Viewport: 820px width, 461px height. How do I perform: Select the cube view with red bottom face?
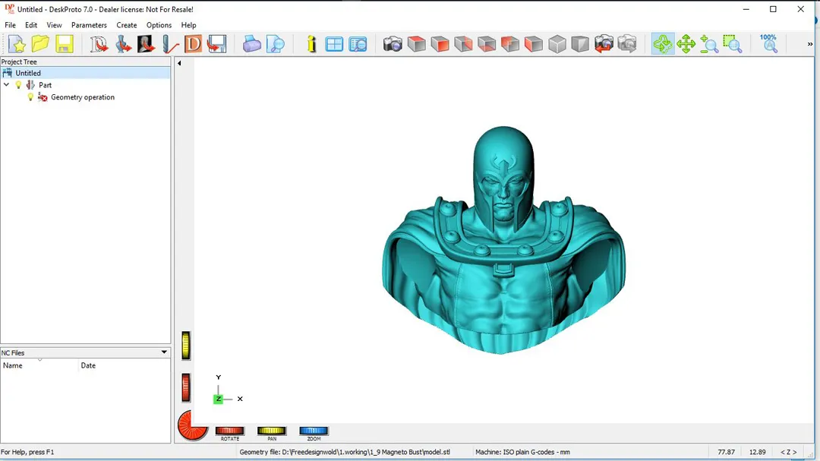pyautogui.click(x=487, y=44)
